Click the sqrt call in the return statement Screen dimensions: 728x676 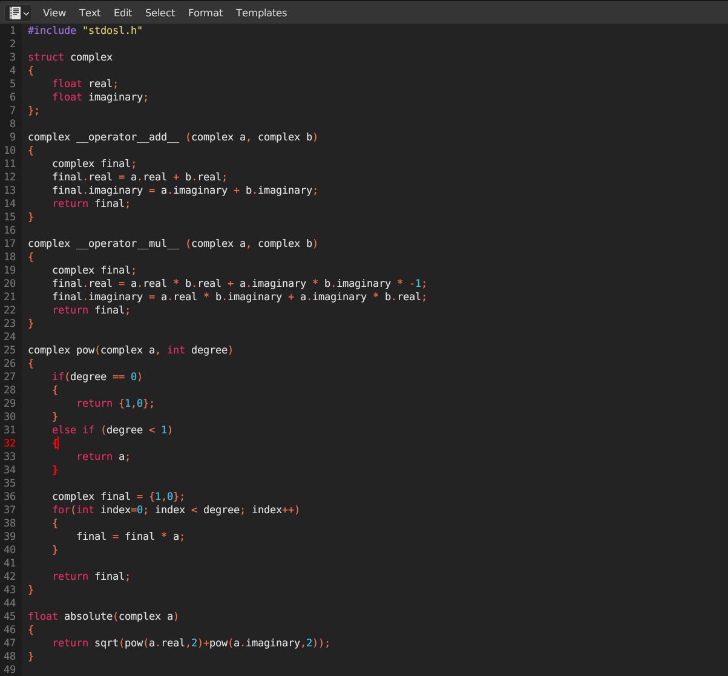[107, 643]
